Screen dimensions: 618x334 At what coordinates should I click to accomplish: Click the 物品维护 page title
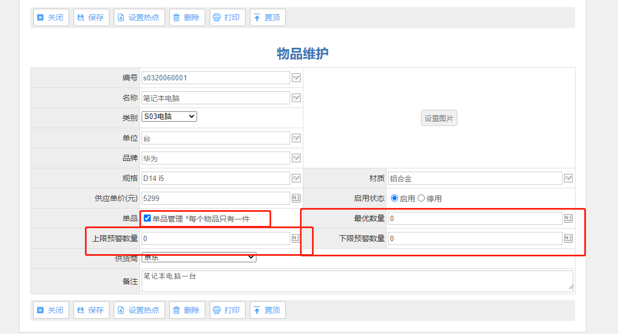pos(303,53)
